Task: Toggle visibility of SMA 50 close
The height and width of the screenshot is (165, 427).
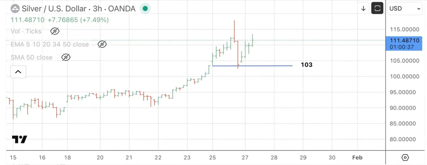Action: pos(66,57)
